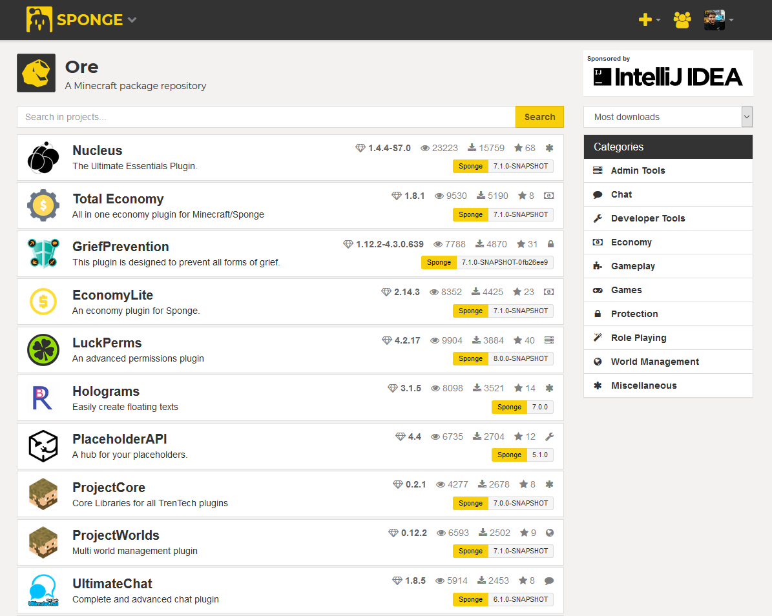Select the Role Playing category
Image resolution: width=772 pixels, height=616 pixels.
click(x=668, y=338)
